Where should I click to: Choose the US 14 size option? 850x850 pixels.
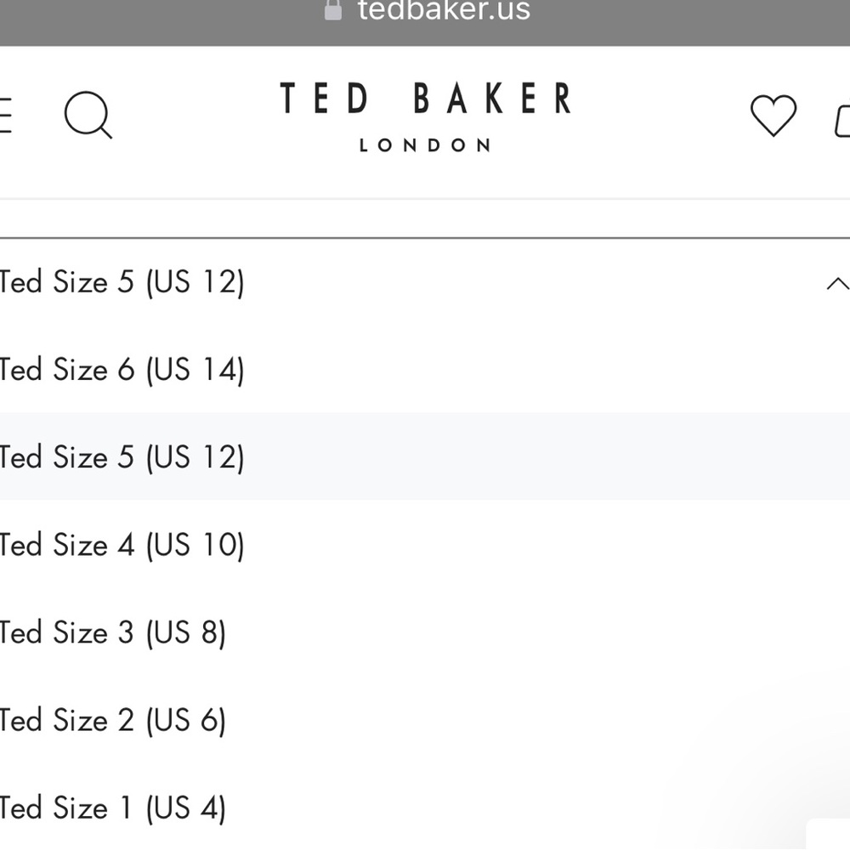(194, 370)
